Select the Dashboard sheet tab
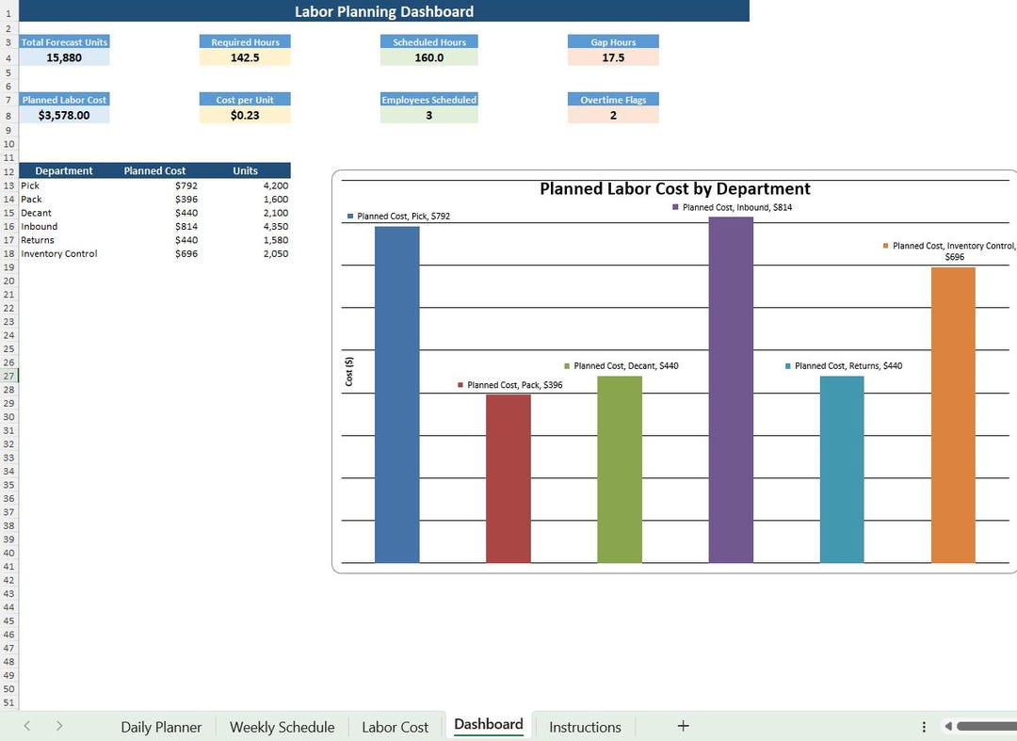 coord(489,724)
